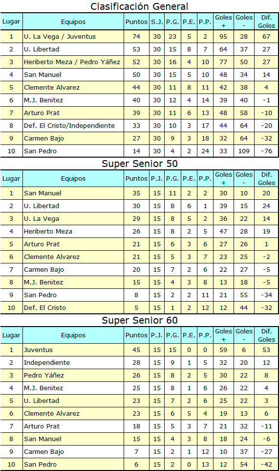Click Equipos header in Super Senior 50 table
Image resolution: width=279 pixels, height=471 pixels.
[x=73, y=178]
